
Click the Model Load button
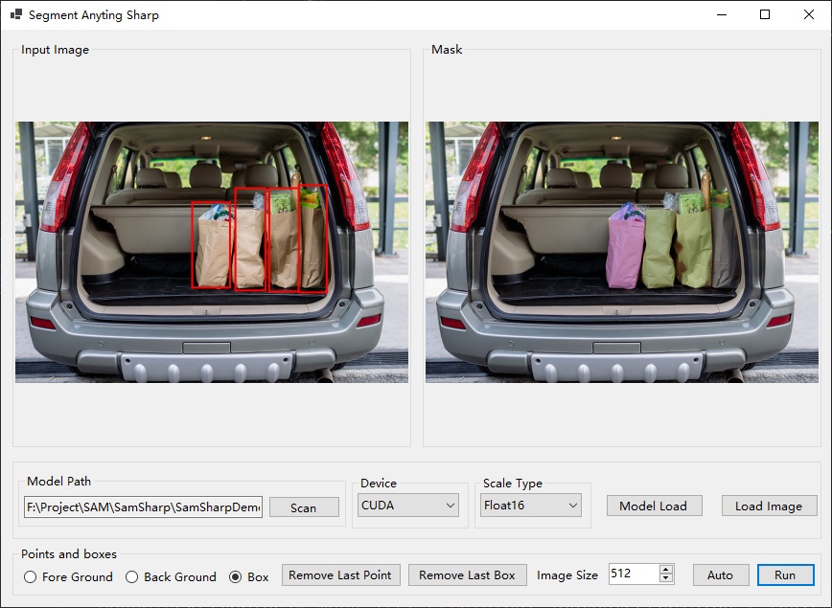pos(655,506)
